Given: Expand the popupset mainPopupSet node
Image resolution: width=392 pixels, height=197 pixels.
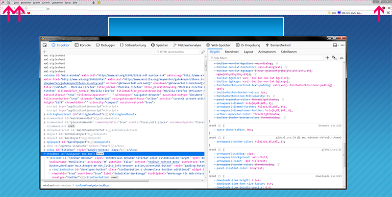Looking at the screenshot, I should click(x=44, y=143).
